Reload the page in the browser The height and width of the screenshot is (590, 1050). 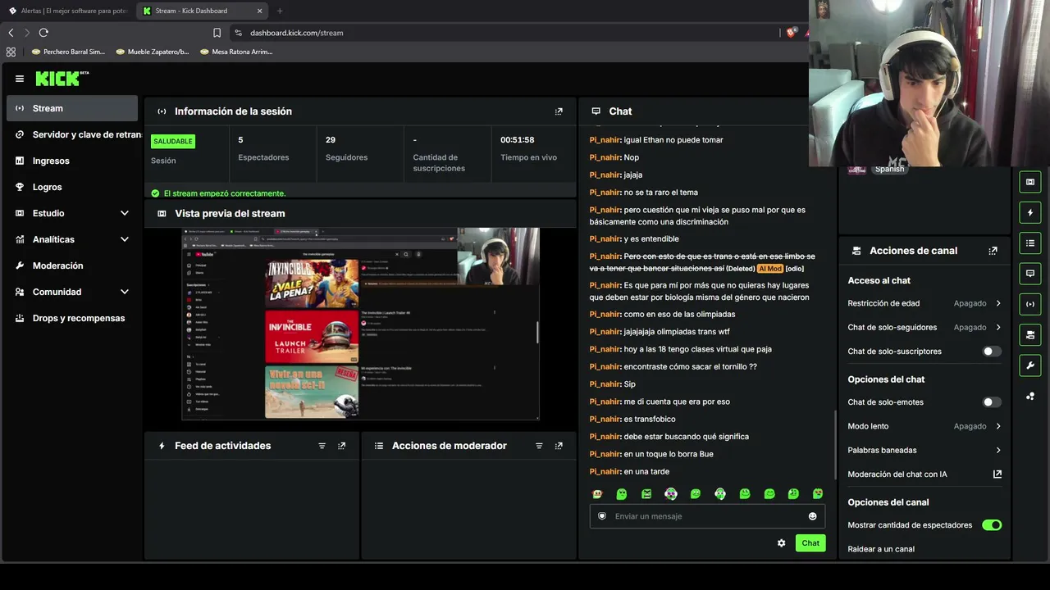point(43,33)
